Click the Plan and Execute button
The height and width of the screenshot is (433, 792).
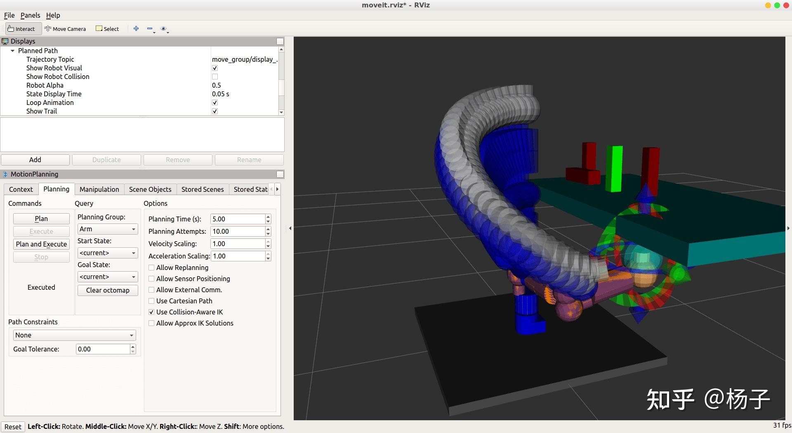(x=41, y=244)
